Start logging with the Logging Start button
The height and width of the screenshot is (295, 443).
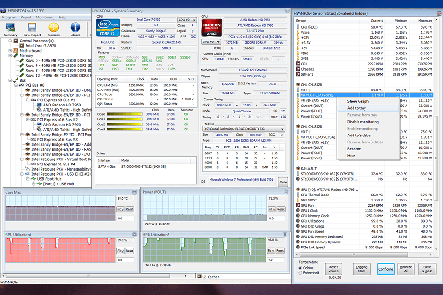[361, 269]
